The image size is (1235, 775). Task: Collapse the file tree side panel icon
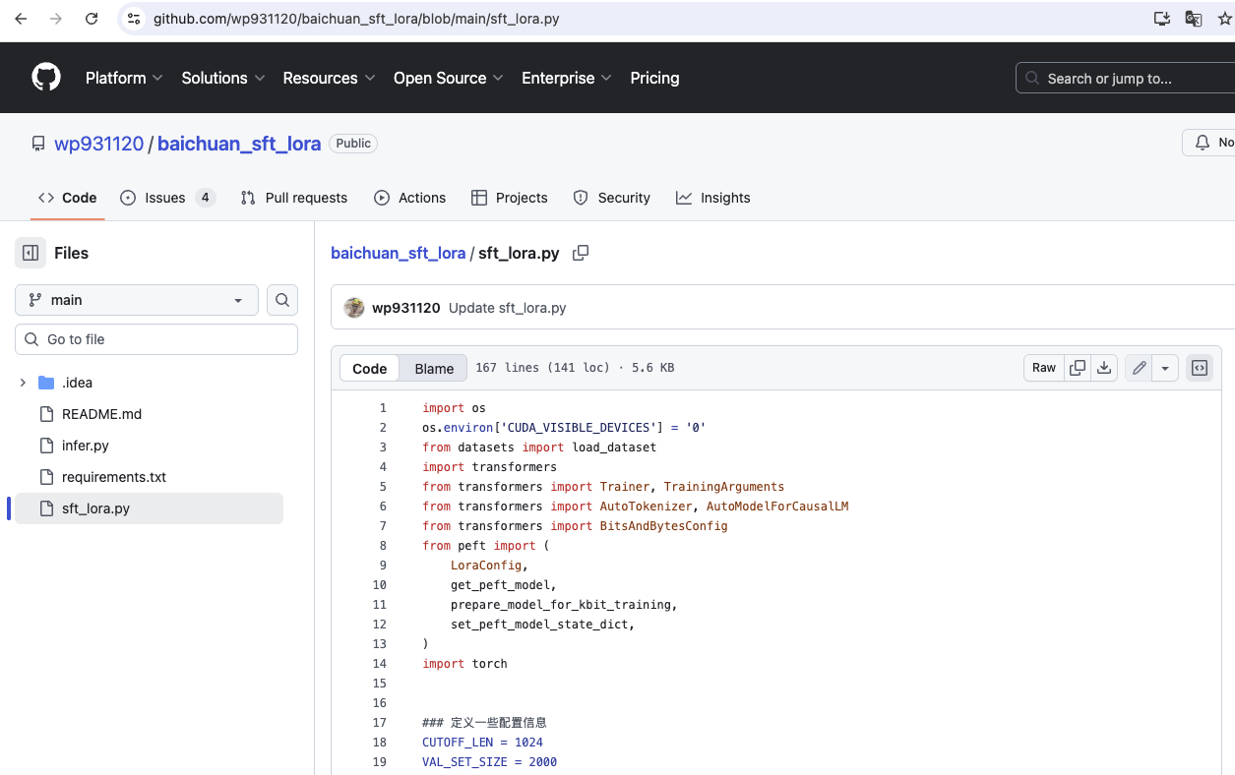[31, 253]
